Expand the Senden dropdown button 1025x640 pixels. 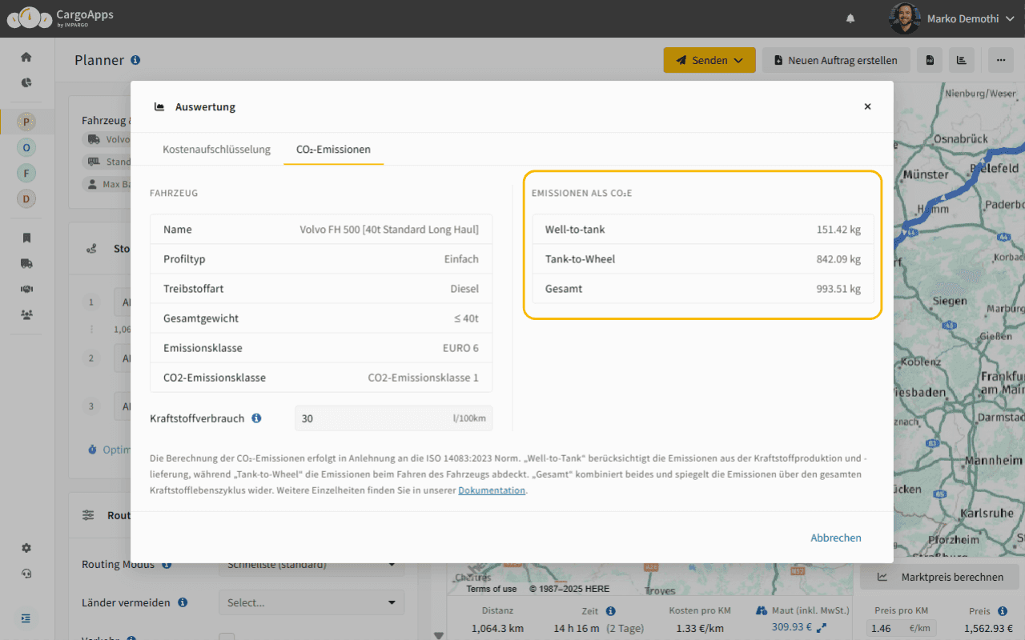point(709,60)
